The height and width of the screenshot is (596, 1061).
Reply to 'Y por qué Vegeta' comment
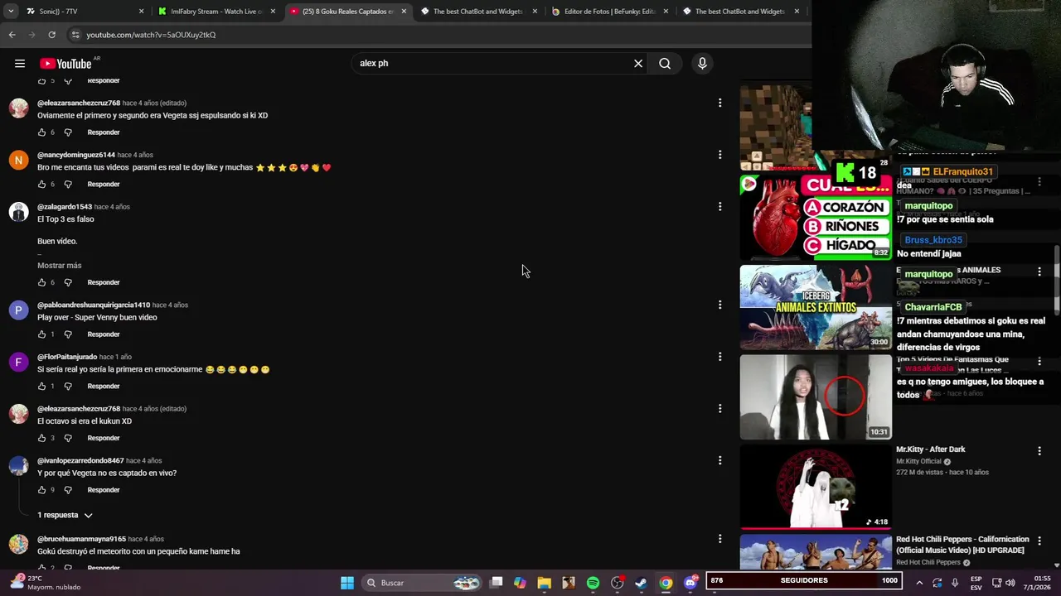coord(104,490)
